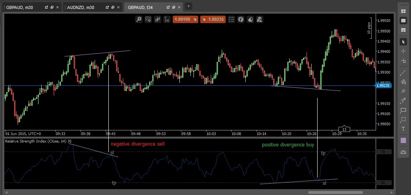Viewport: 411px width, 195px height.
Task: Select the 'negative divergence sell' text annotation
Action: click(138, 144)
